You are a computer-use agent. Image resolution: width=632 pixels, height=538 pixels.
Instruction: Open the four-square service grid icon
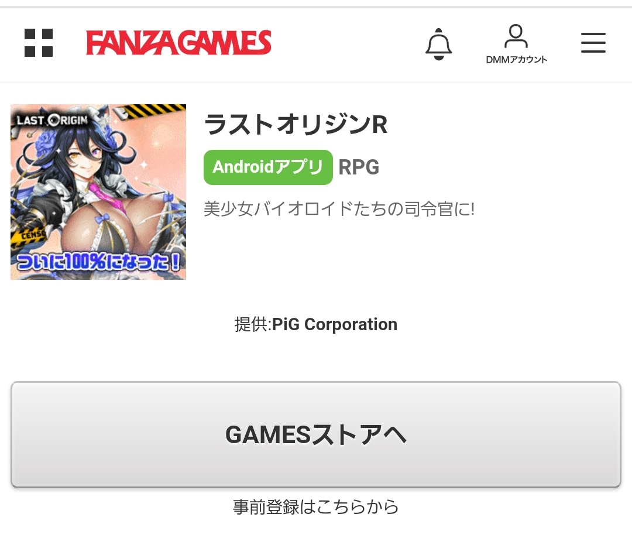click(39, 43)
